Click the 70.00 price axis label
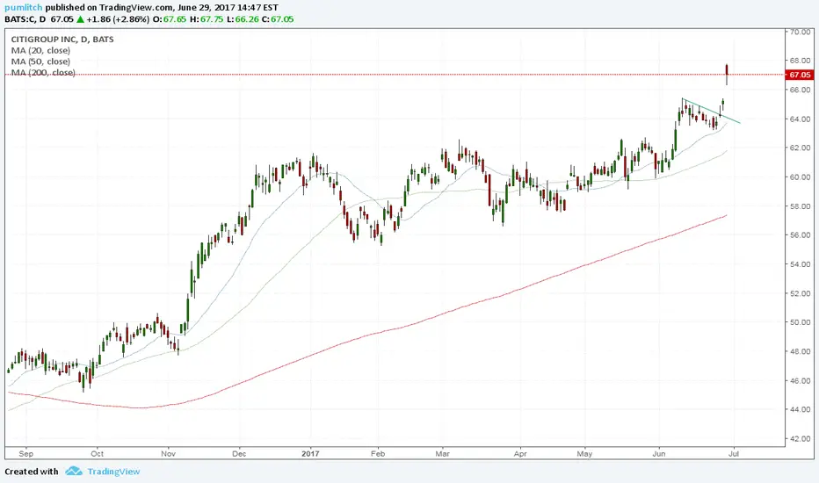Screen dimensions: 819x483 (800, 32)
